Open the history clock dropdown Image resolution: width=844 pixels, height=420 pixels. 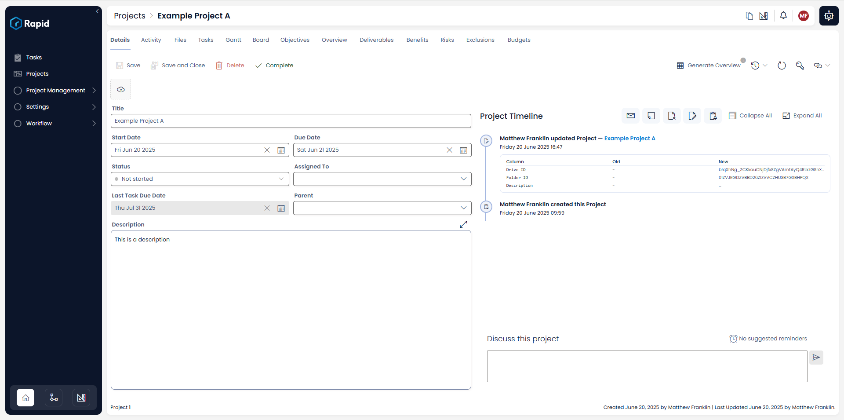[759, 66]
